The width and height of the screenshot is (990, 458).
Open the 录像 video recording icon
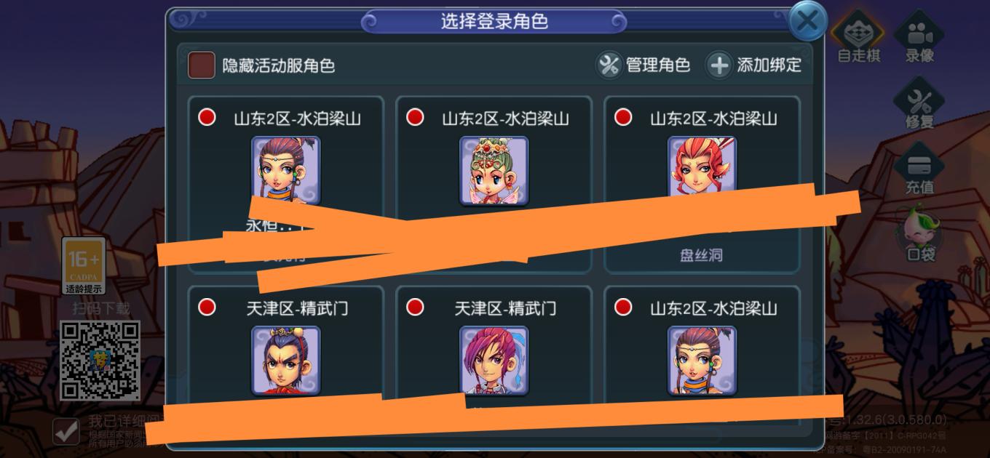(x=919, y=35)
